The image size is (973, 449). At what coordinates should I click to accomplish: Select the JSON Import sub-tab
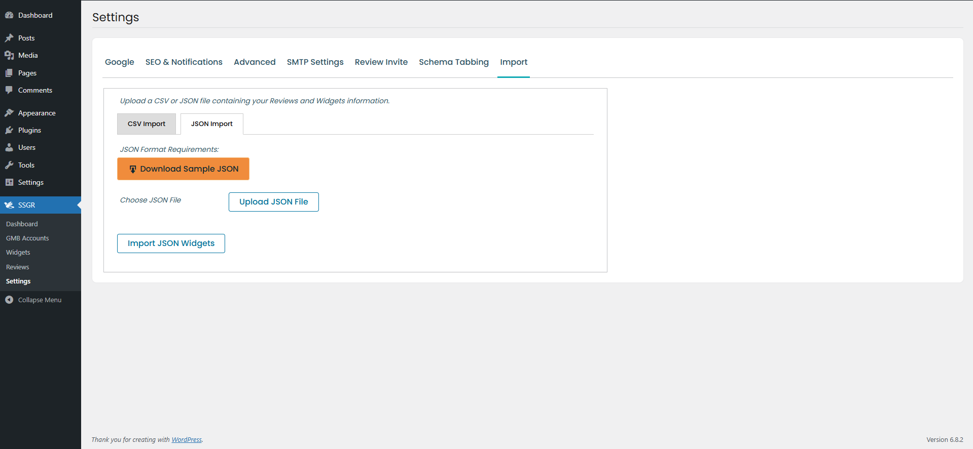(212, 124)
